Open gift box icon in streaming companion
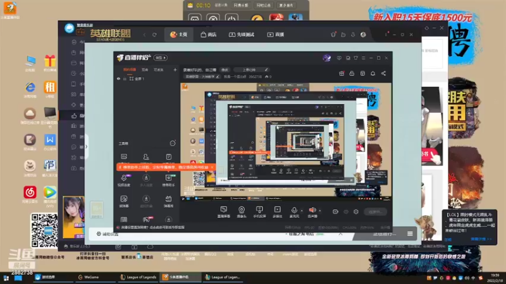This screenshot has height=284, width=506. point(342,73)
